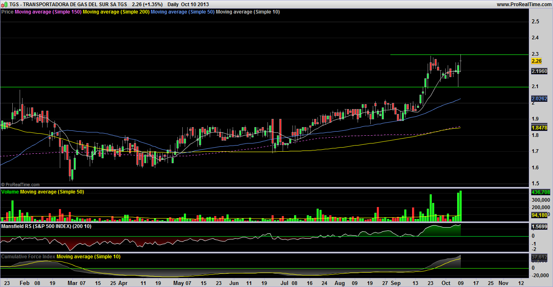Click the 2.1960 price axis tag

click(x=539, y=71)
